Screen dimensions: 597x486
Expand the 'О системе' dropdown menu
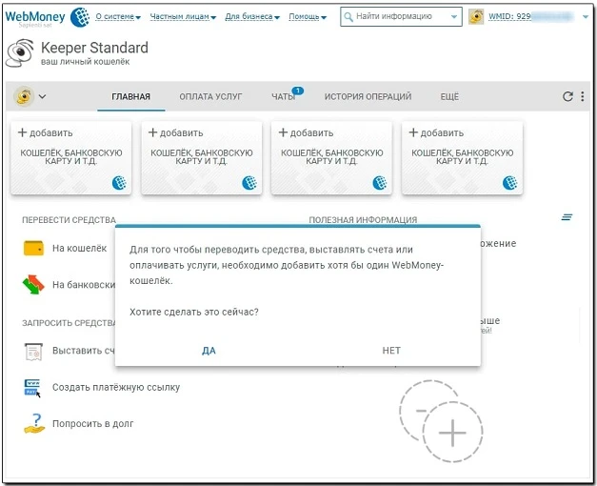tap(117, 17)
